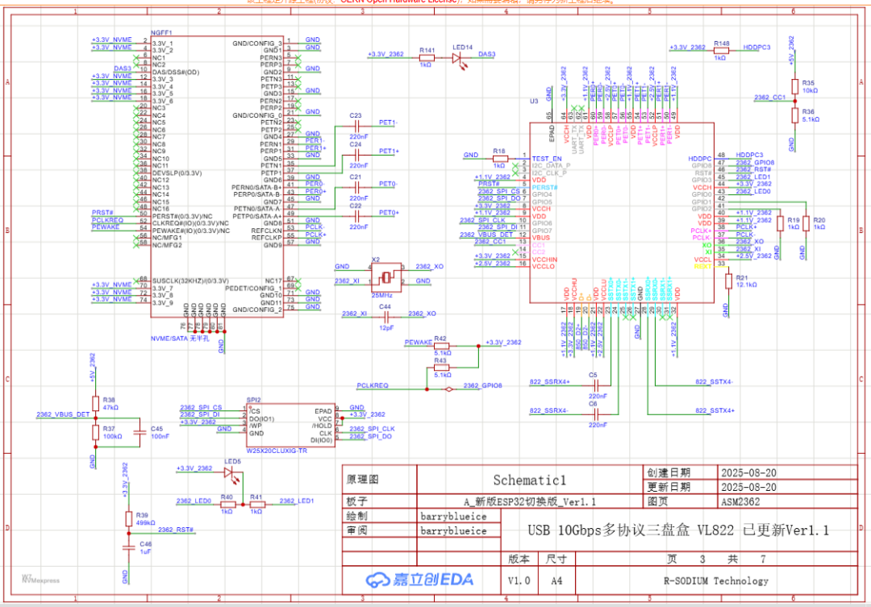Click the 822_SSTX4+ net label
This screenshot has height=607, width=871.
point(715,410)
